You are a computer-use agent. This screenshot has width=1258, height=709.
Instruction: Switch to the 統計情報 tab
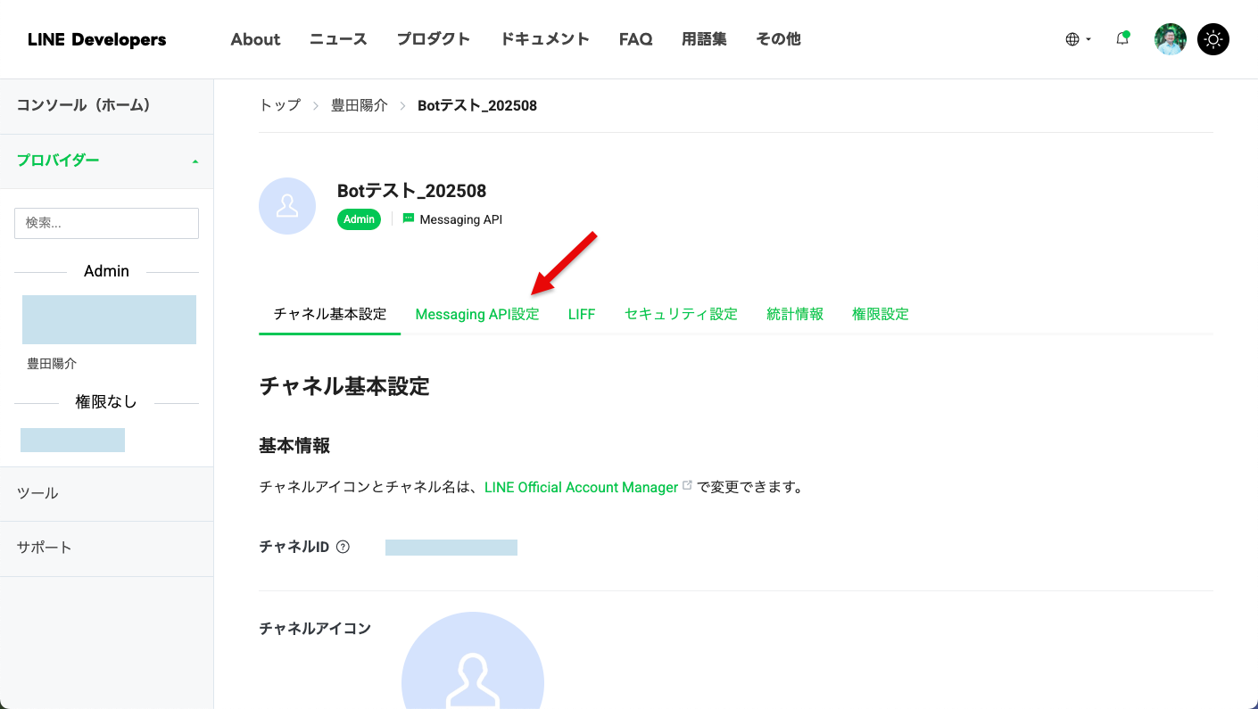[795, 314]
